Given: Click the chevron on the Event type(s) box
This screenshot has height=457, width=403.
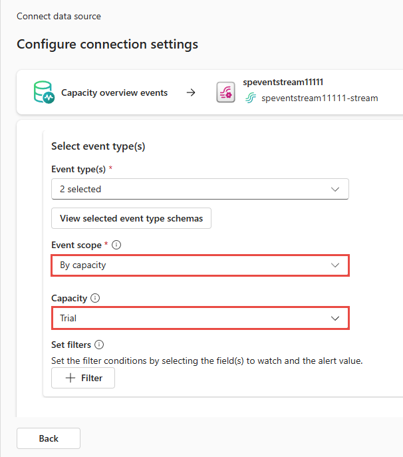Looking at the screenshot, I should 335,189.
